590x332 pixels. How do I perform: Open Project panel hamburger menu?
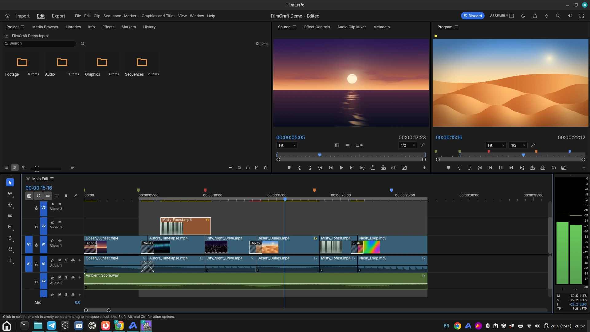pyautogui.click(x=22, y=27)
